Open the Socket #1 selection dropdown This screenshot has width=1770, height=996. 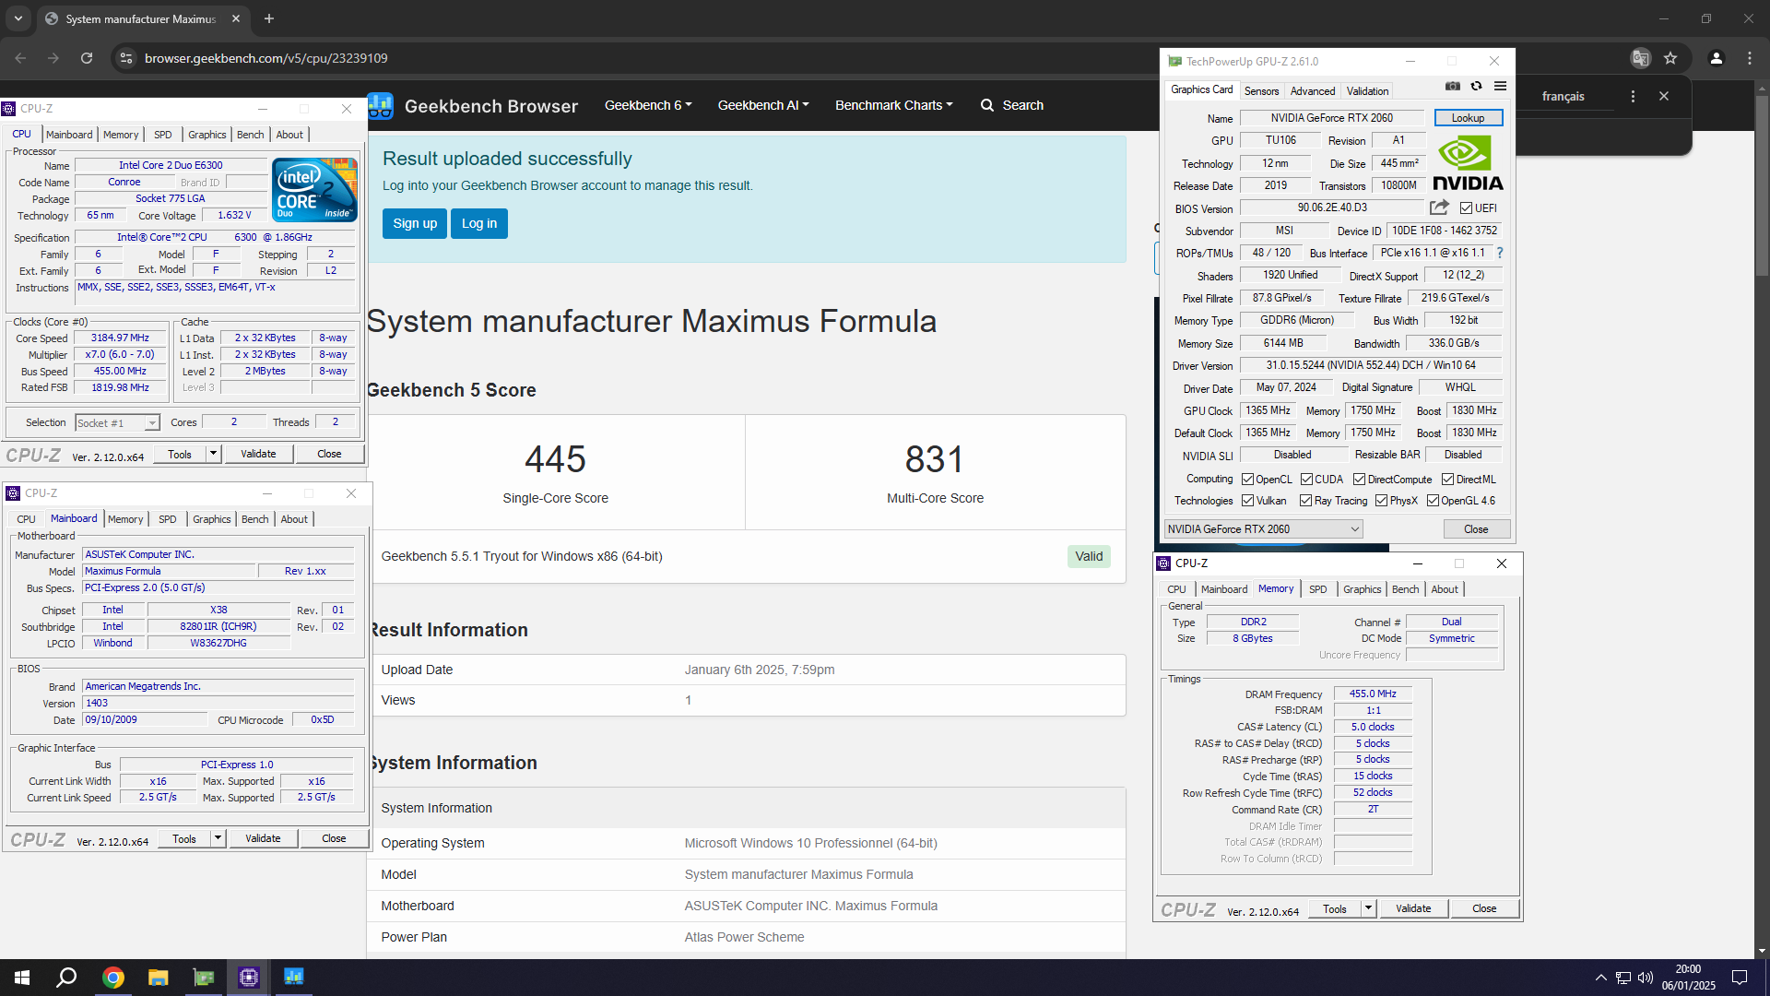(117, 423)
